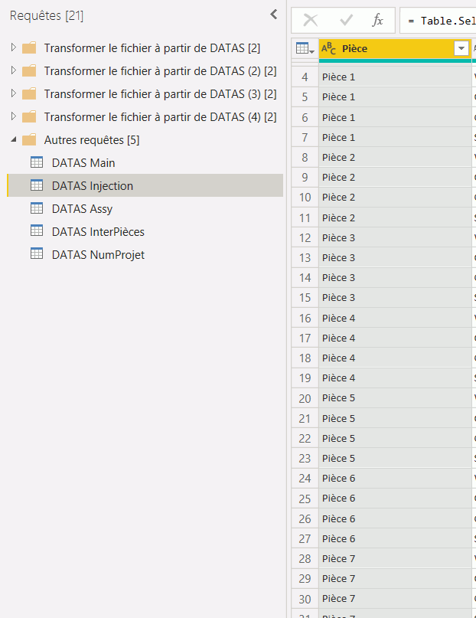Screen dimensions: 476x618
Task: Select the Transformer le fichier à partir de DATAS (2) [2] label
Action: pyautogui.click(x=160, y=71)
